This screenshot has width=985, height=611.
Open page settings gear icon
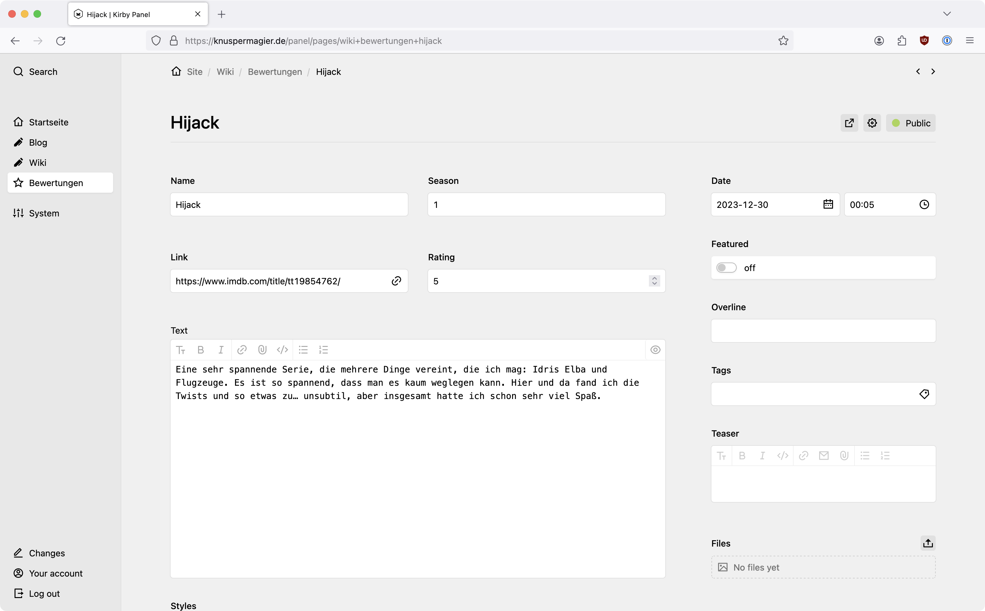872,123
